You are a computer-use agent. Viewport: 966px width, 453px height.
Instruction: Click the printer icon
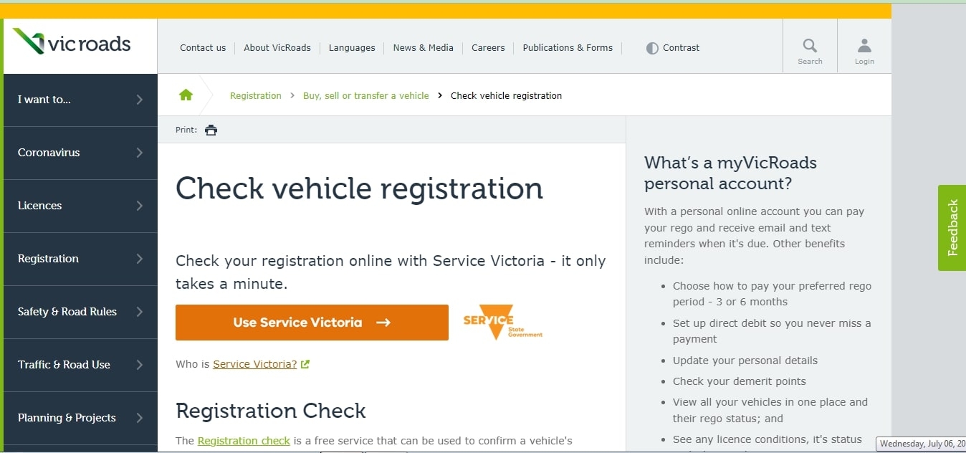pos(211,130)
